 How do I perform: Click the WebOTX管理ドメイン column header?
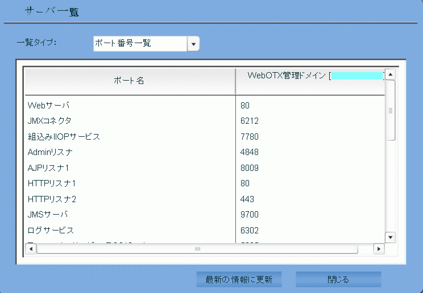[x=310, y=76]
